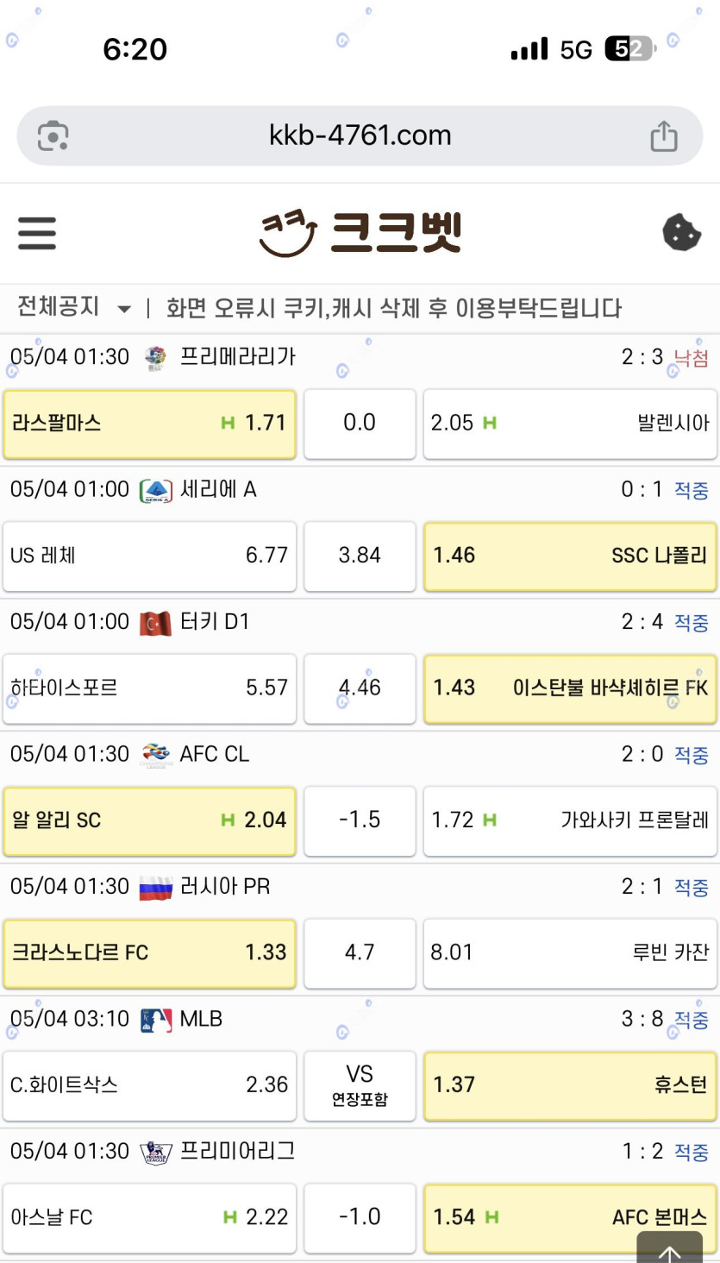This screenshot has width=720, height=1263.
Task: Tap the scroll-to-top arrow button
Action: point(669,1248)
